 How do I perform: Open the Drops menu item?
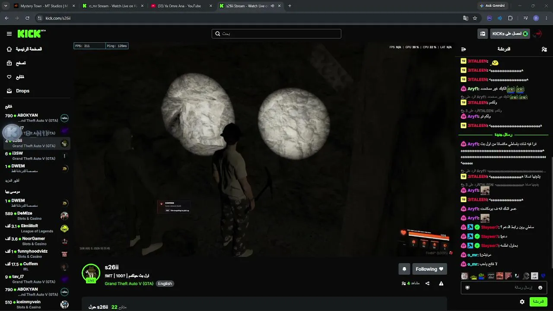[23, 91]
